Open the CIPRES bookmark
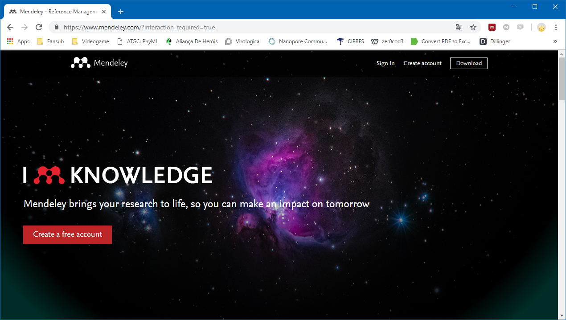 coord(351,41)
